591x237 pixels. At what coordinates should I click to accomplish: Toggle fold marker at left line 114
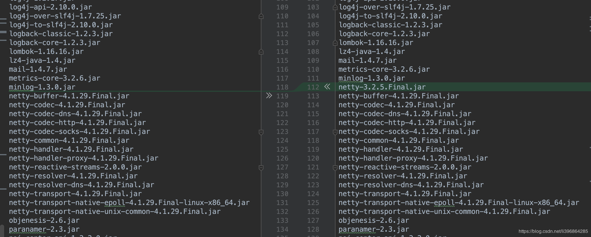point(261,52)
